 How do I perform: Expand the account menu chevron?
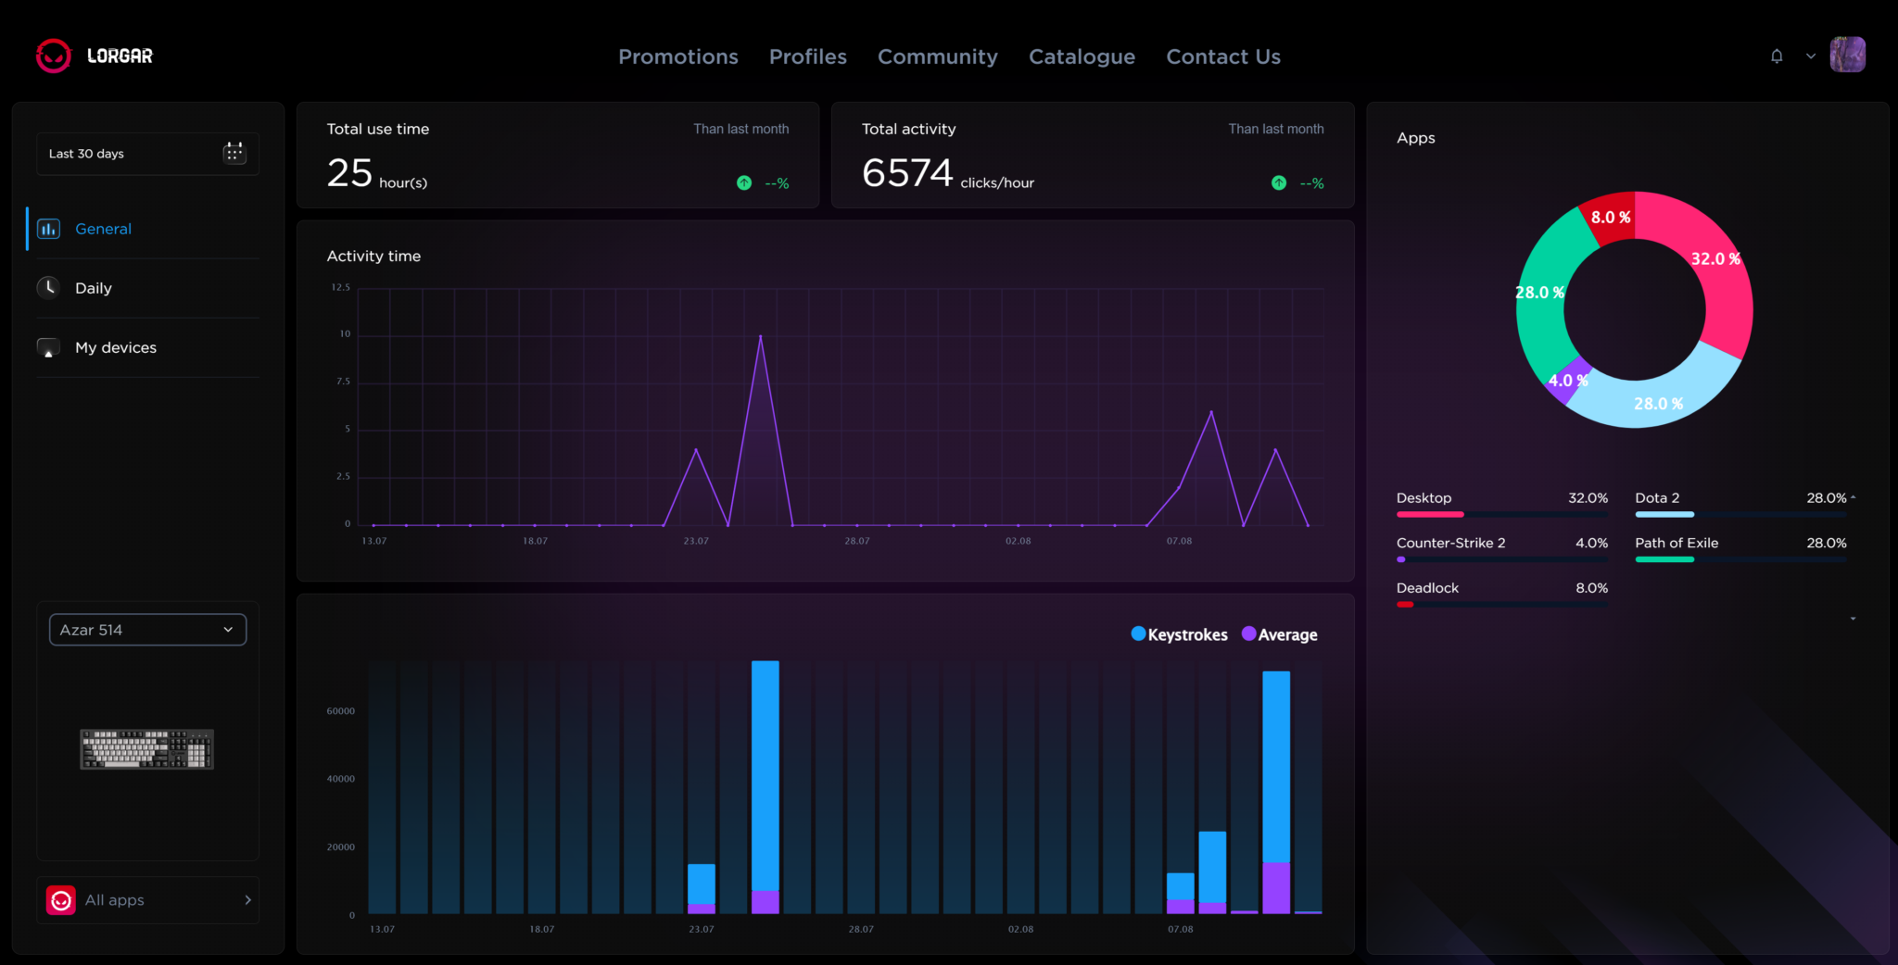tap(1811, 56)
